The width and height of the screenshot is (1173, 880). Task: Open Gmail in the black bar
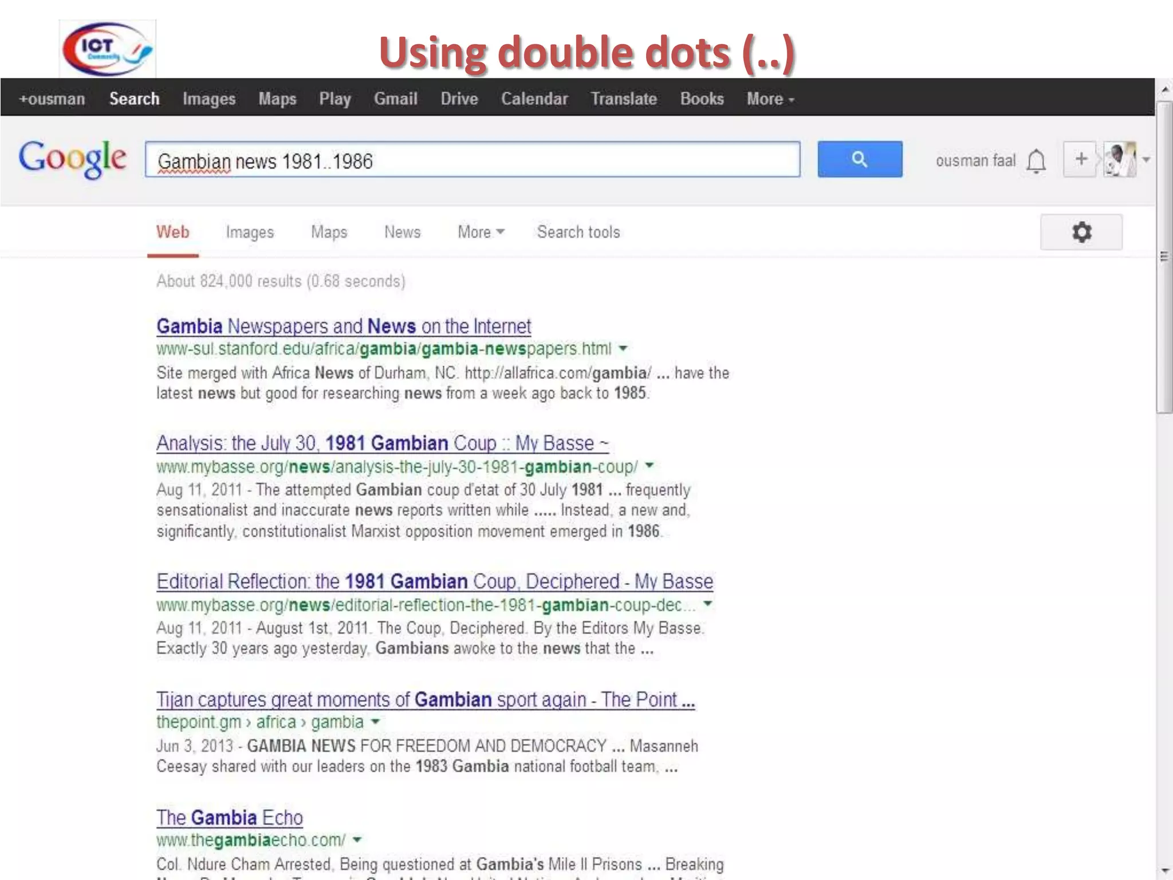[x=396, y=99]
